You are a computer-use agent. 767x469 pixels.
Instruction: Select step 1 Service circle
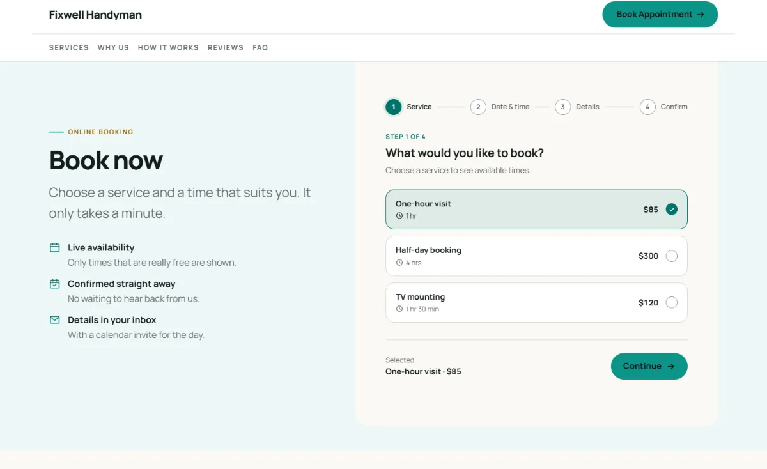(x=393, y=107)
